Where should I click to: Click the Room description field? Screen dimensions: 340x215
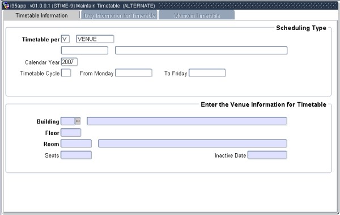(193, 144)
